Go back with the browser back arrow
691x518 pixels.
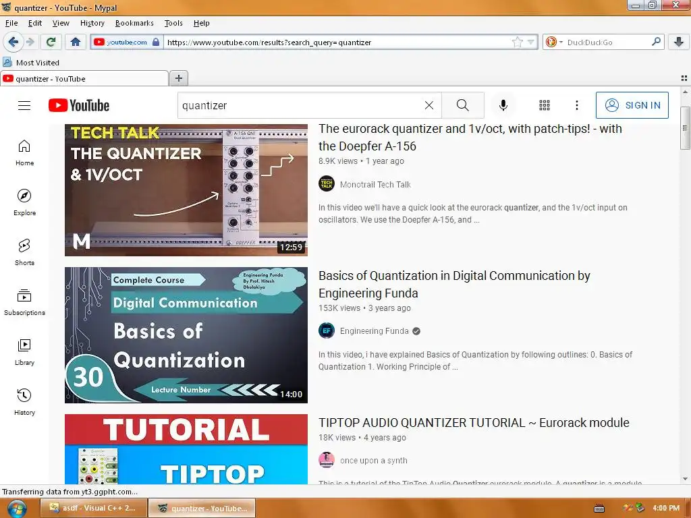tap(13, 42)
